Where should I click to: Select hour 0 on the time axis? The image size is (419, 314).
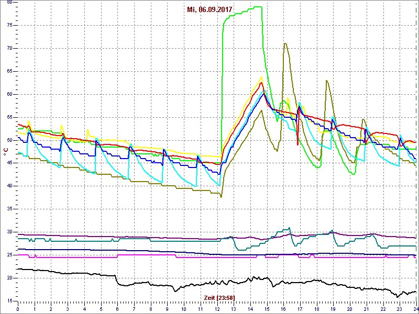click(x=18, y=309)
